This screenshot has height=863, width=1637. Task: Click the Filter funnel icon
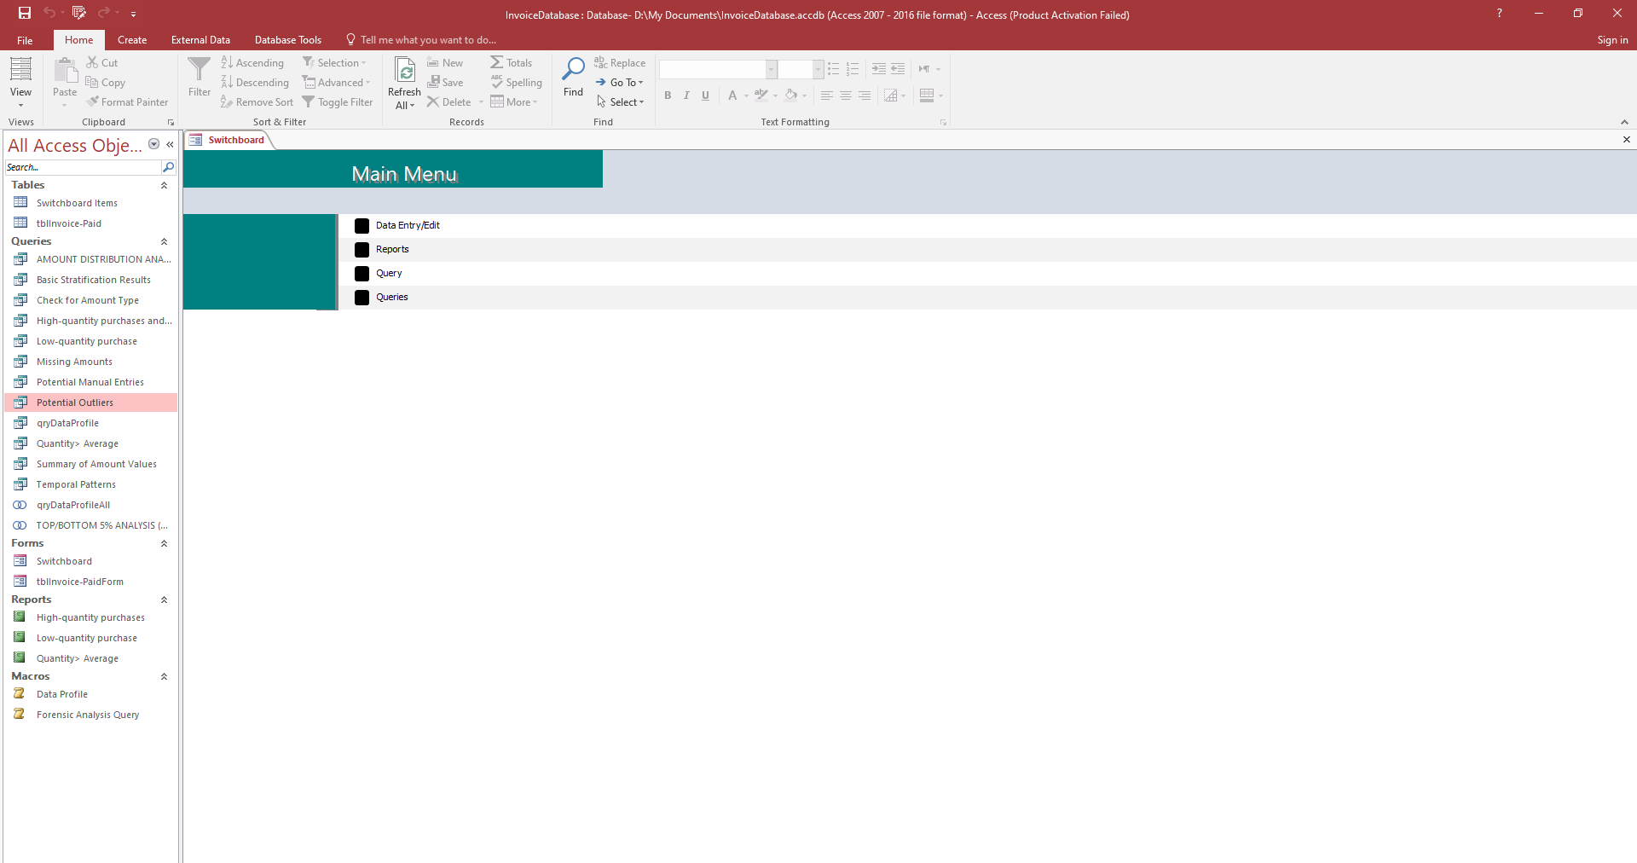[199, 70]
